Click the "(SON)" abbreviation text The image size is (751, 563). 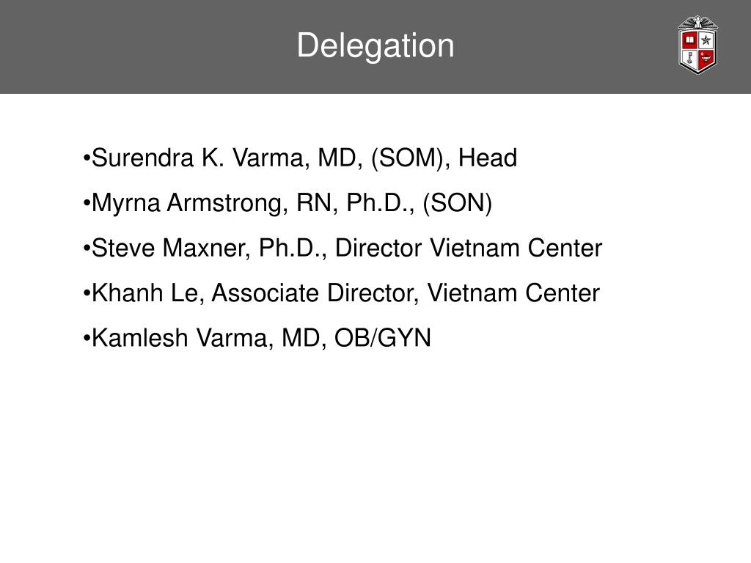[x=458, y=203]
